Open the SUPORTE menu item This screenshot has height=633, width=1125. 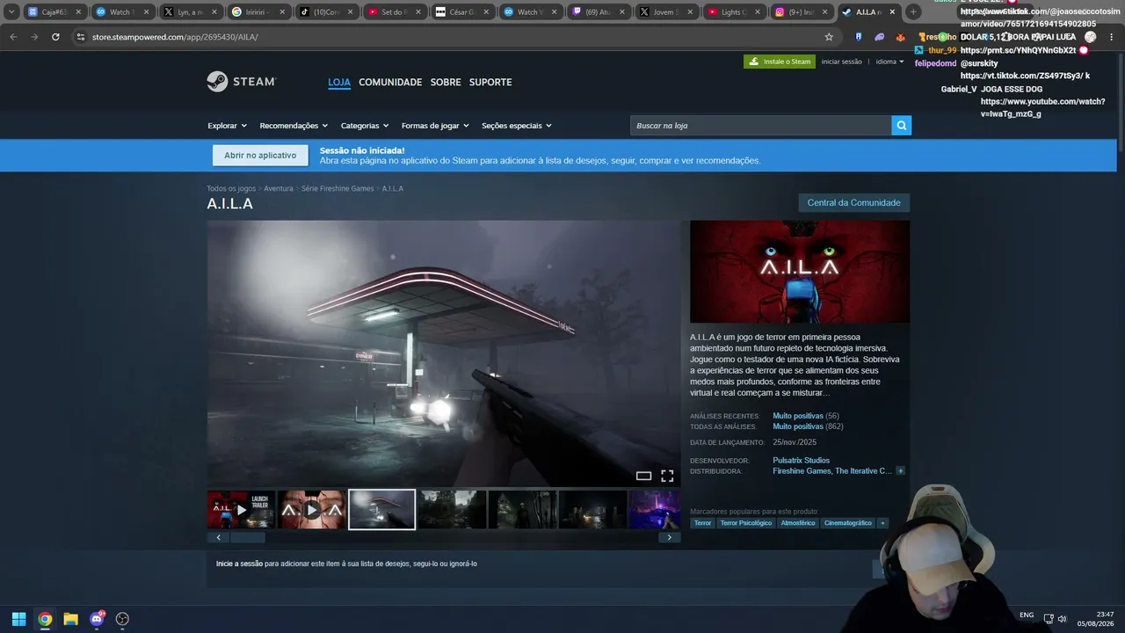tap(490, 82)
